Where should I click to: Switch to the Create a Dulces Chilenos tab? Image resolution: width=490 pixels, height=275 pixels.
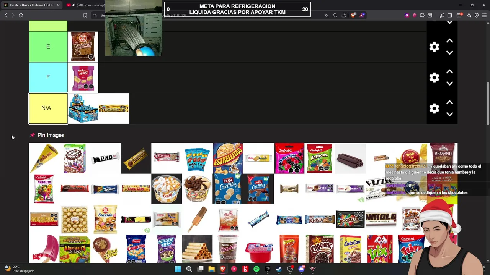31,5
